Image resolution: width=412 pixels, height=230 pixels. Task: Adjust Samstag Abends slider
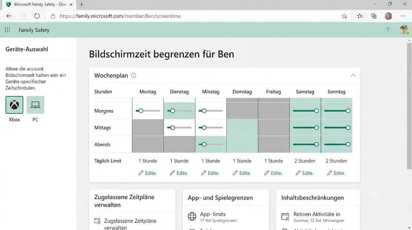click(306, 144)
